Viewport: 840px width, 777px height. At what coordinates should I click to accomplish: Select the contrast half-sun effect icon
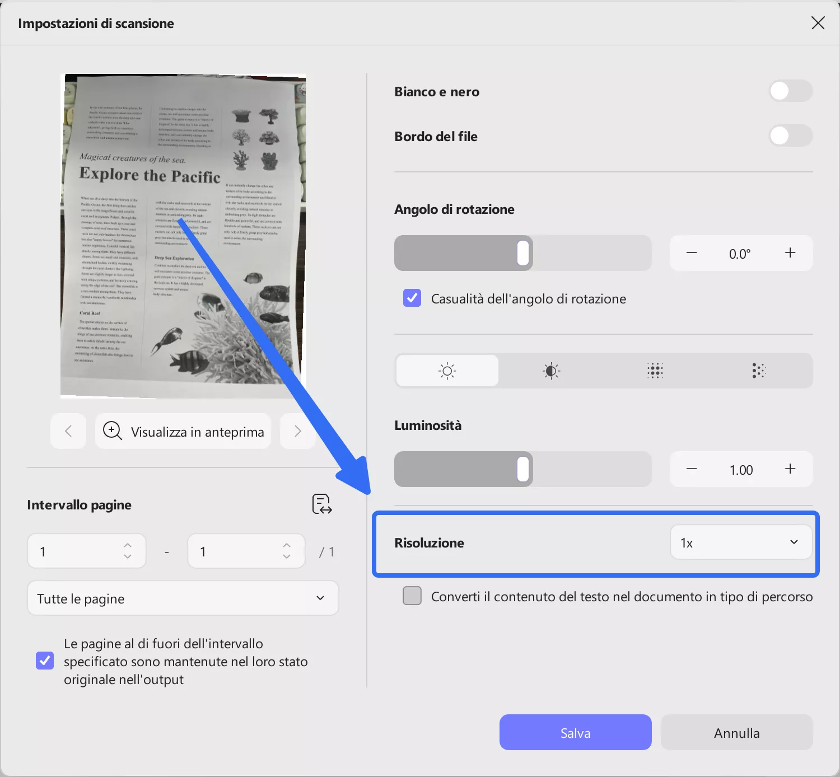(550, 370)
